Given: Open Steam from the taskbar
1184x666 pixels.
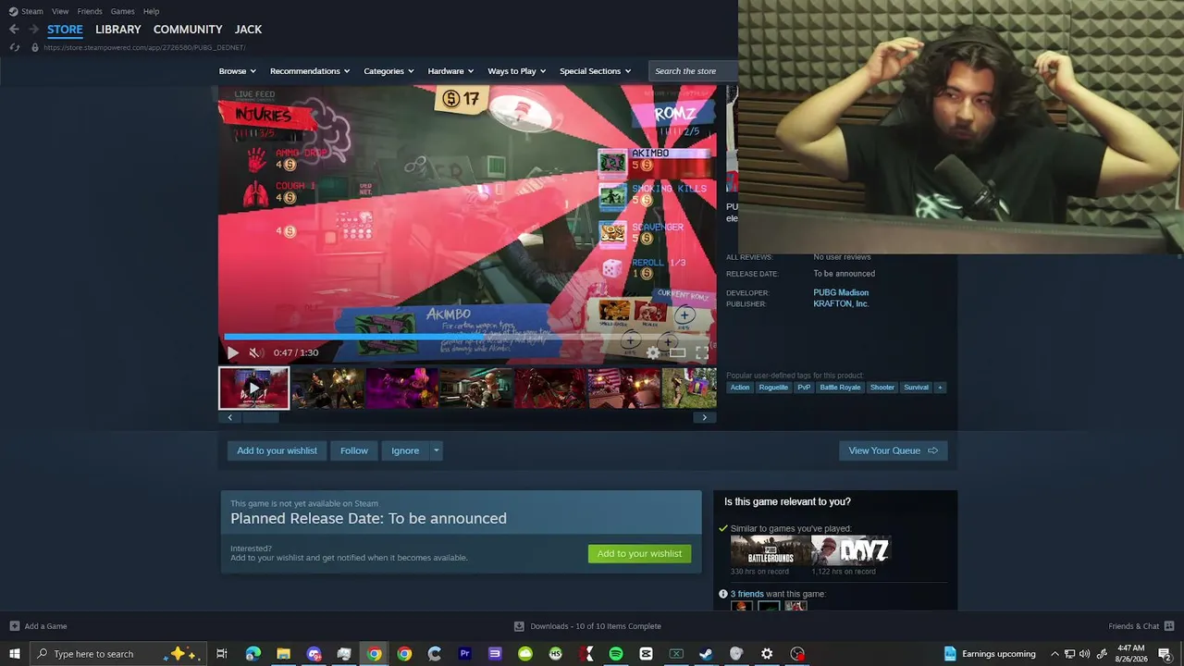Looking at the screenshot, I should tap(706, 654).
